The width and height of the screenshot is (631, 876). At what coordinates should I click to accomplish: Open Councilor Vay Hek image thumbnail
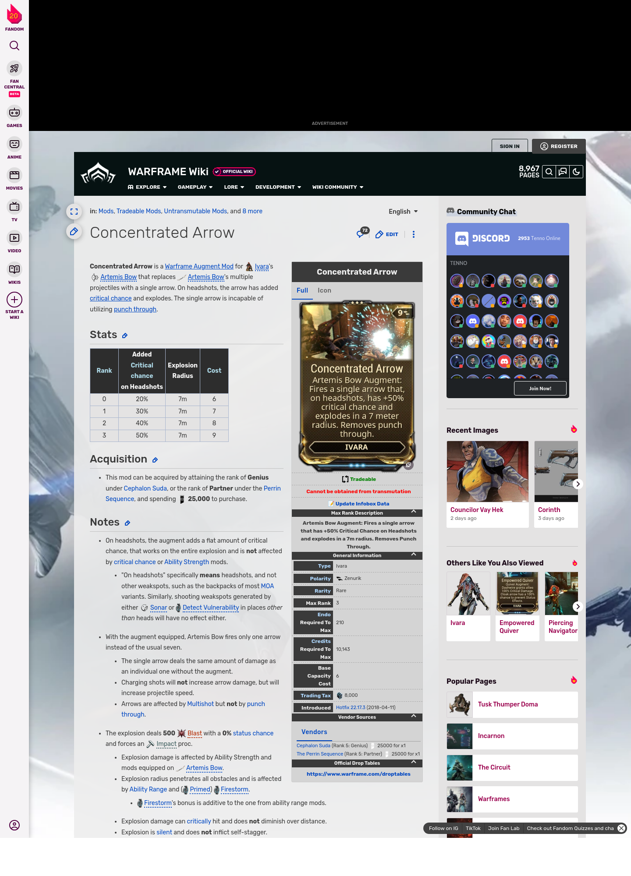(488, 471)
